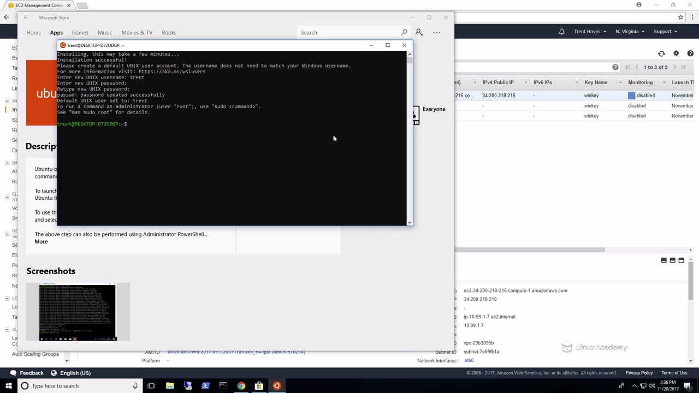Select the Apps tab in Microsoft Store

(56, 33)
